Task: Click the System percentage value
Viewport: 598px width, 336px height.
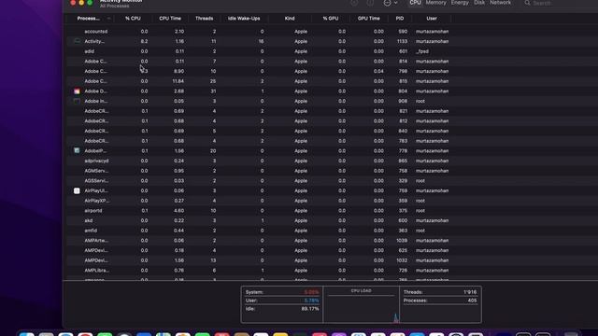Action: (311, 292)
